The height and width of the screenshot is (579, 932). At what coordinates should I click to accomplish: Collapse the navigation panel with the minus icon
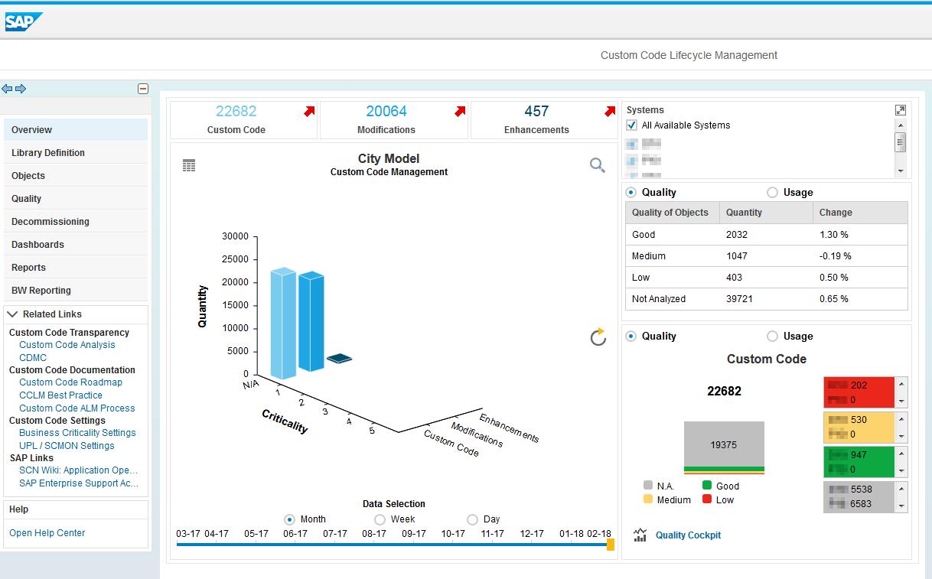[143, 89]
